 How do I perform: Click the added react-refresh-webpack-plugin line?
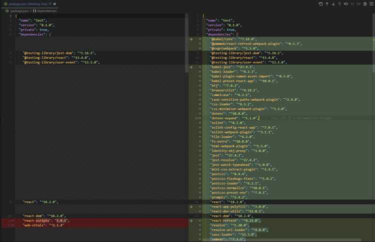click(256, 44)
